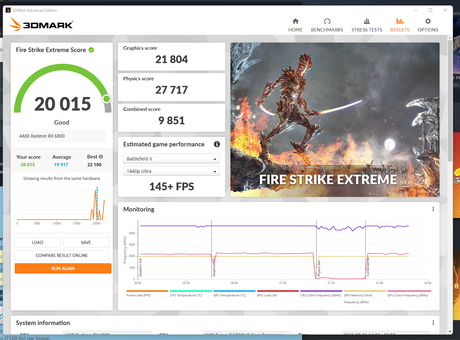Click the main score 20 015
This screenshot has width=460, height=340.
63,104
